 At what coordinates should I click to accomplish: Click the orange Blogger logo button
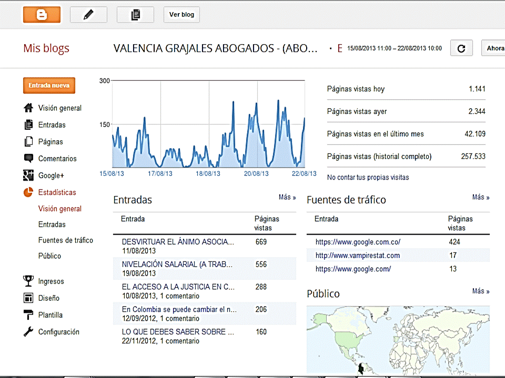(42, 15)
